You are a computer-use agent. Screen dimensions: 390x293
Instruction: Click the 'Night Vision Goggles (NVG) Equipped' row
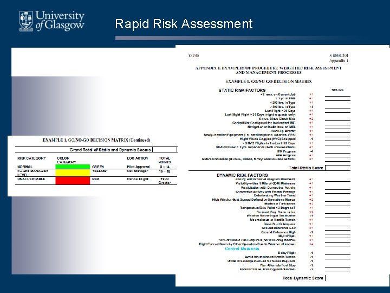coord(268,139)
